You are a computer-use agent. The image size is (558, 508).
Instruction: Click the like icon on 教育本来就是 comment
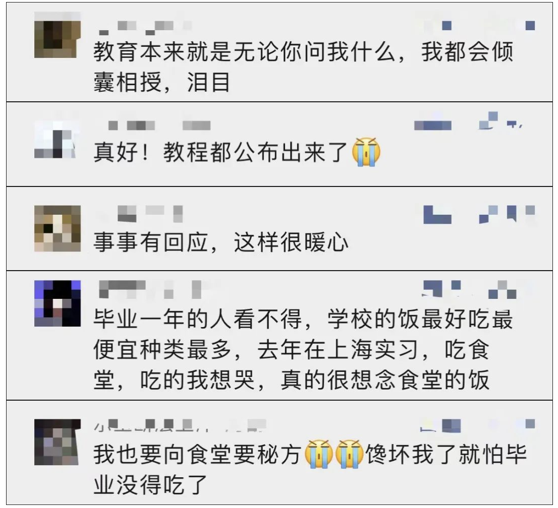530,26
